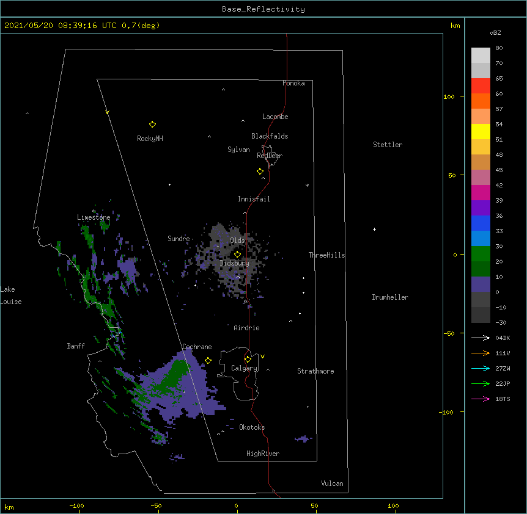Screen dimensions: 527x514
Task: Click the white 04DK arrow in legend
Action: (481, 338)
